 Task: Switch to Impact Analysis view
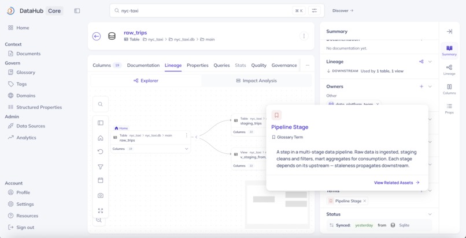point(257,81)
